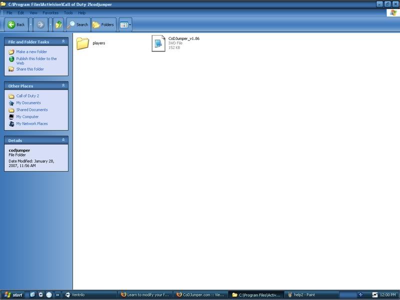Go up one folder level
Image resolution: width=400 pixels, height=300 pixels.
tap(59, 24)
